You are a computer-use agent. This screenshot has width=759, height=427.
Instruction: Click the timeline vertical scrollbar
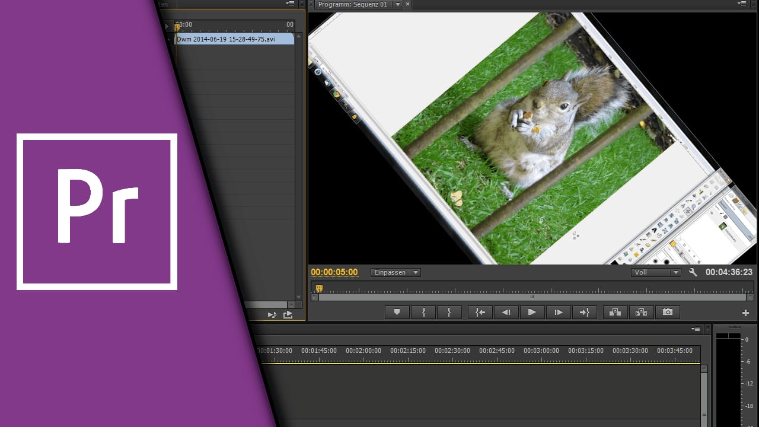coord(704,396)
